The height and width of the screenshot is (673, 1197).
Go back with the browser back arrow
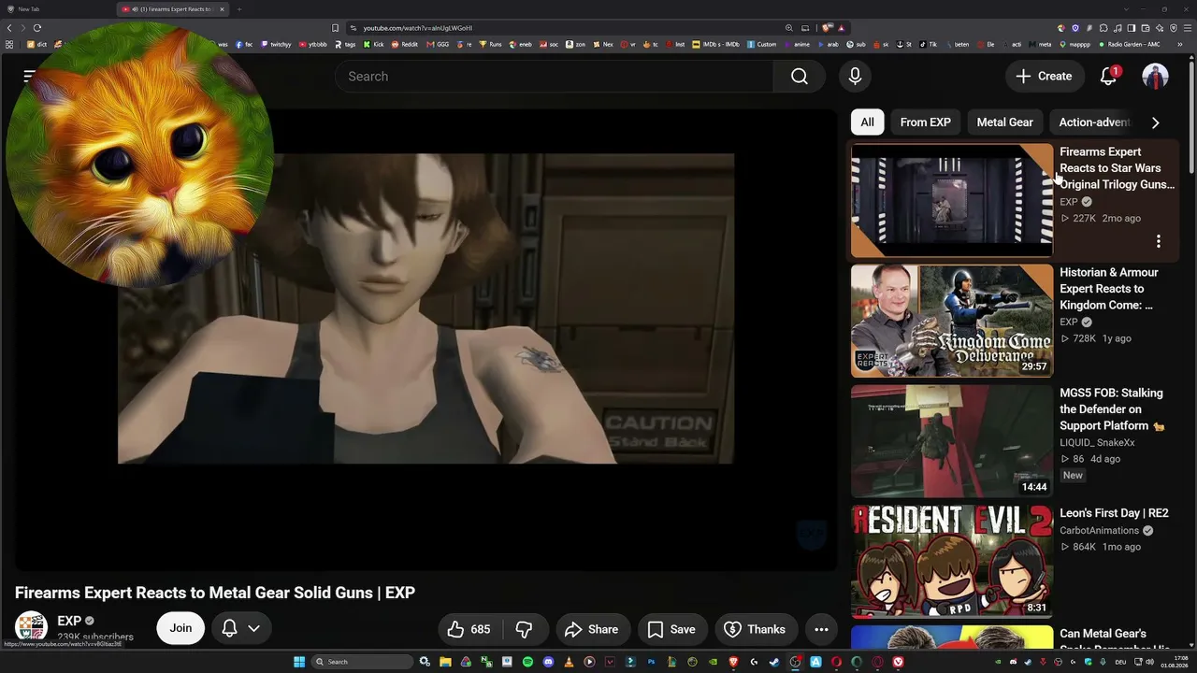pos(9,28)
